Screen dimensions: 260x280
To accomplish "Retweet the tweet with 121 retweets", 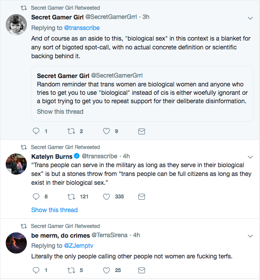I will pyautogui.click(x=71, y=197).
